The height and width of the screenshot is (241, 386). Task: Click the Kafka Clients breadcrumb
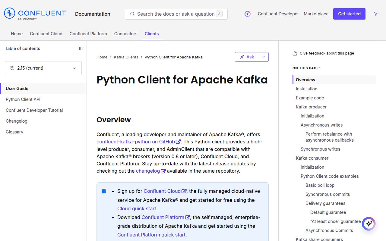(126, 57)
